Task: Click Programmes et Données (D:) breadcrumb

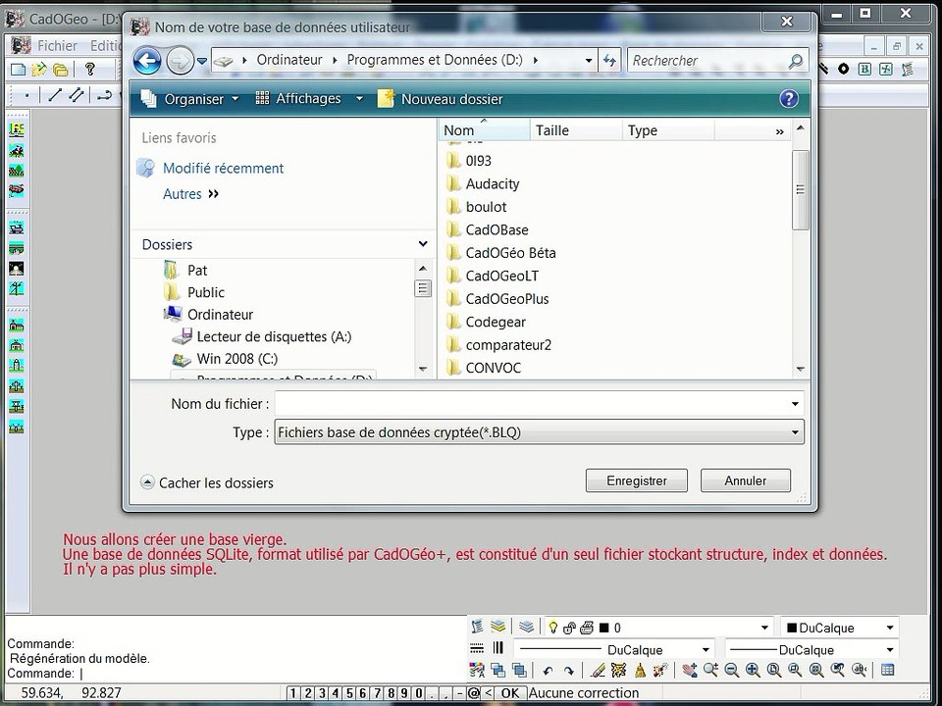Action: click(x=435, y=60)
